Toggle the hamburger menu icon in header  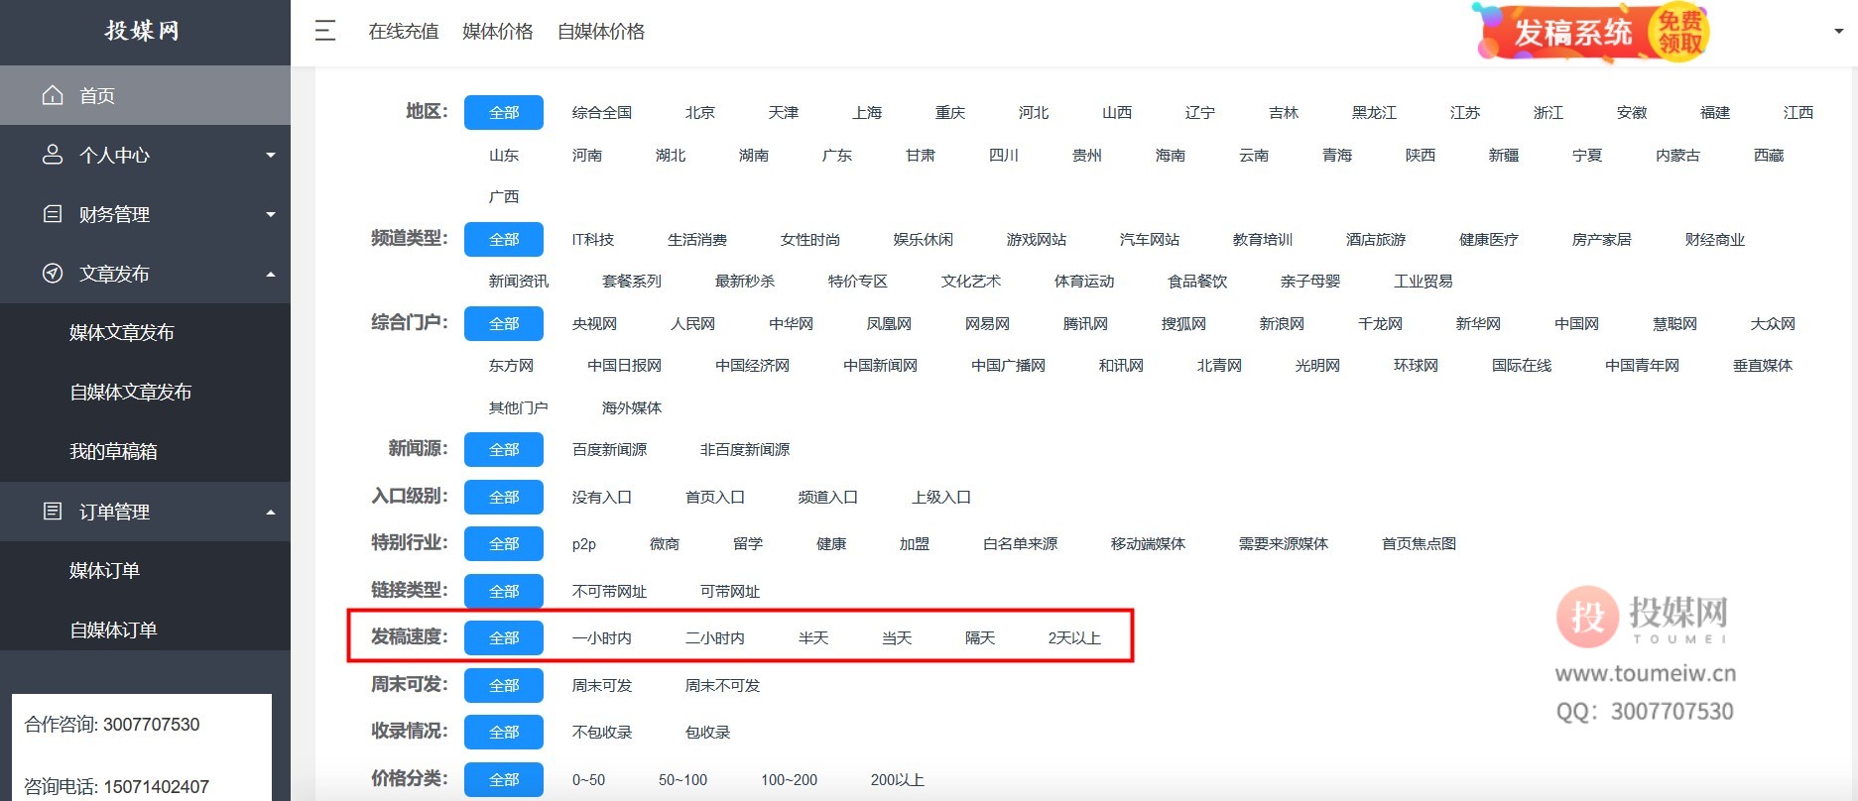pos(325,31)
